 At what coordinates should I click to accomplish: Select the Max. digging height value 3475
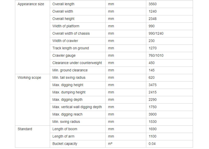click(153, 85)
